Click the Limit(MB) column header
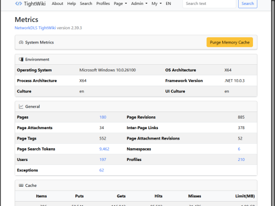 pos(245,196)
